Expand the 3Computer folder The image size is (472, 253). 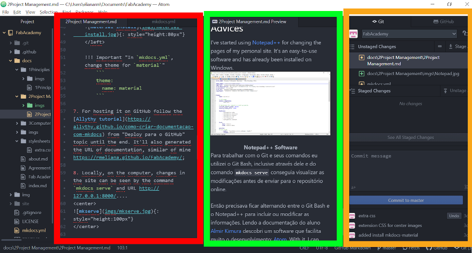click(x=17, y=123)
